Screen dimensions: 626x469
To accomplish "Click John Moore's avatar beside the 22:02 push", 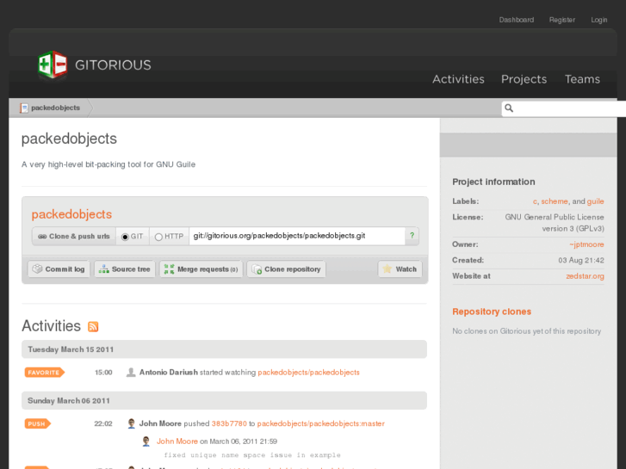I will [x=131, y=423].
